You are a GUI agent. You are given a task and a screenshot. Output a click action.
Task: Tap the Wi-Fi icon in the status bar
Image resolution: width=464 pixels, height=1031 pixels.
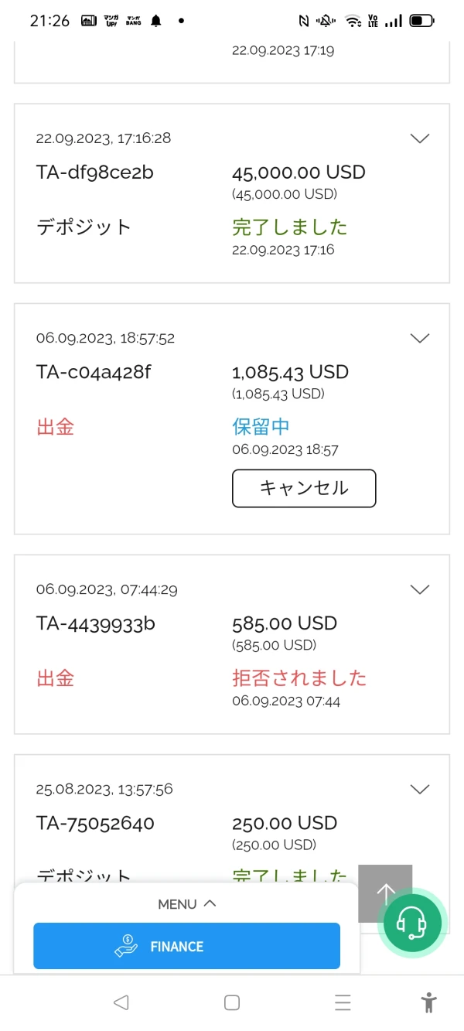point(353,22)
